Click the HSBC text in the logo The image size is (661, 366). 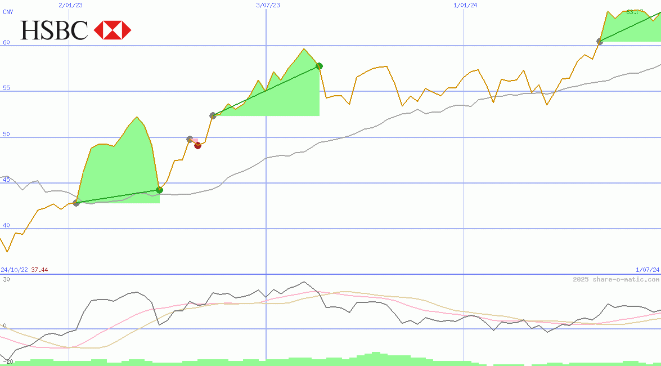(x=55, y=30)
